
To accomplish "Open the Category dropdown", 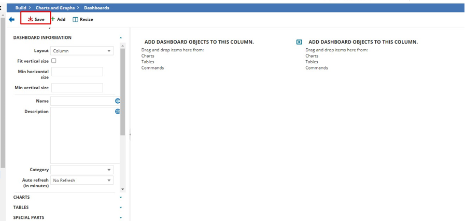I will pyautogui.click(x=82, y=170).
